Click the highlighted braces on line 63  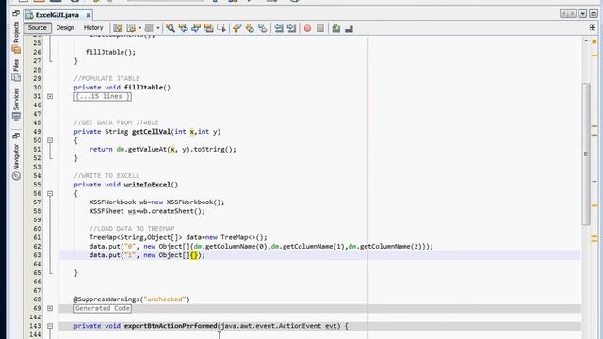pyautogui.click(x=194, y=255)
